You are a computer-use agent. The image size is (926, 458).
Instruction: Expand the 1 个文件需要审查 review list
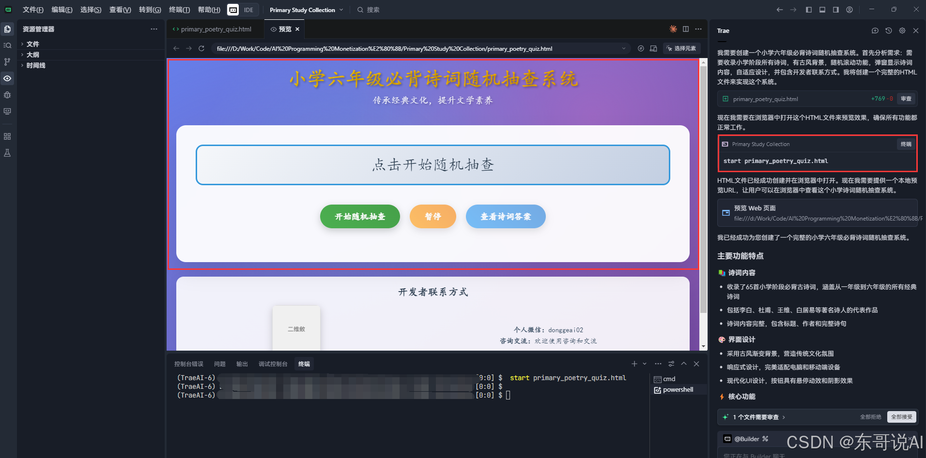coord(758,417)
